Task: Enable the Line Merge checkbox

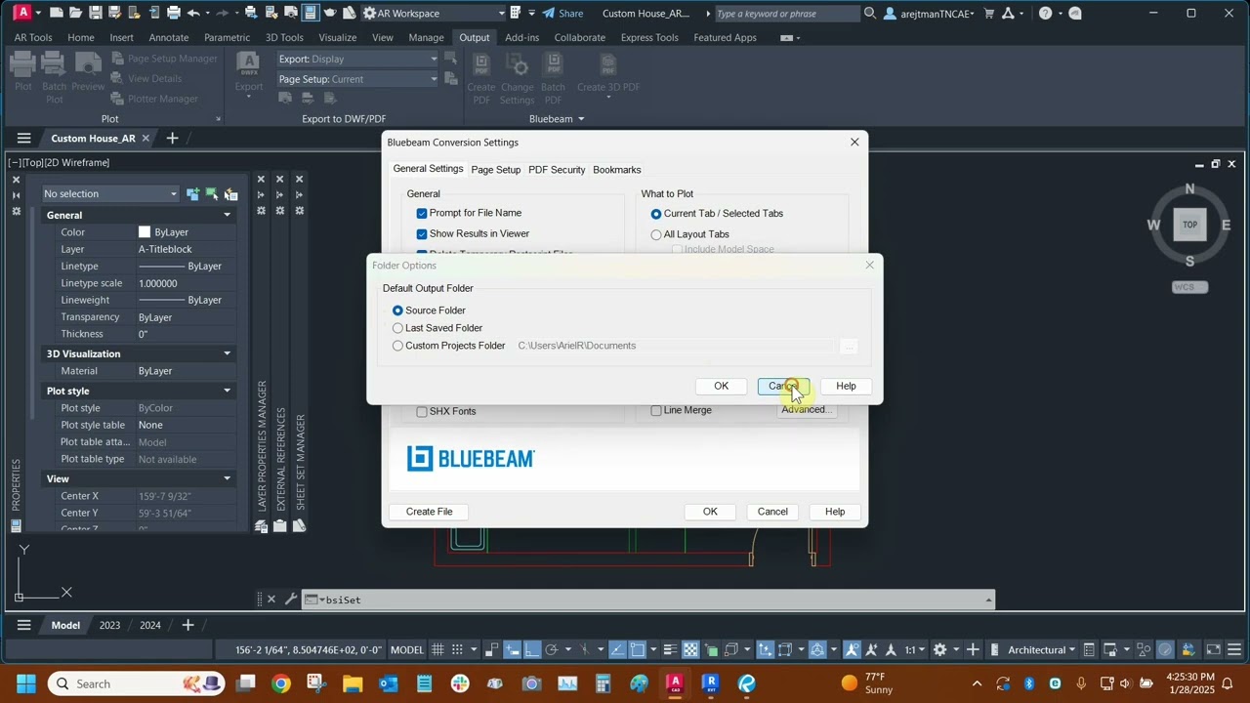Action: coord(656,411)
